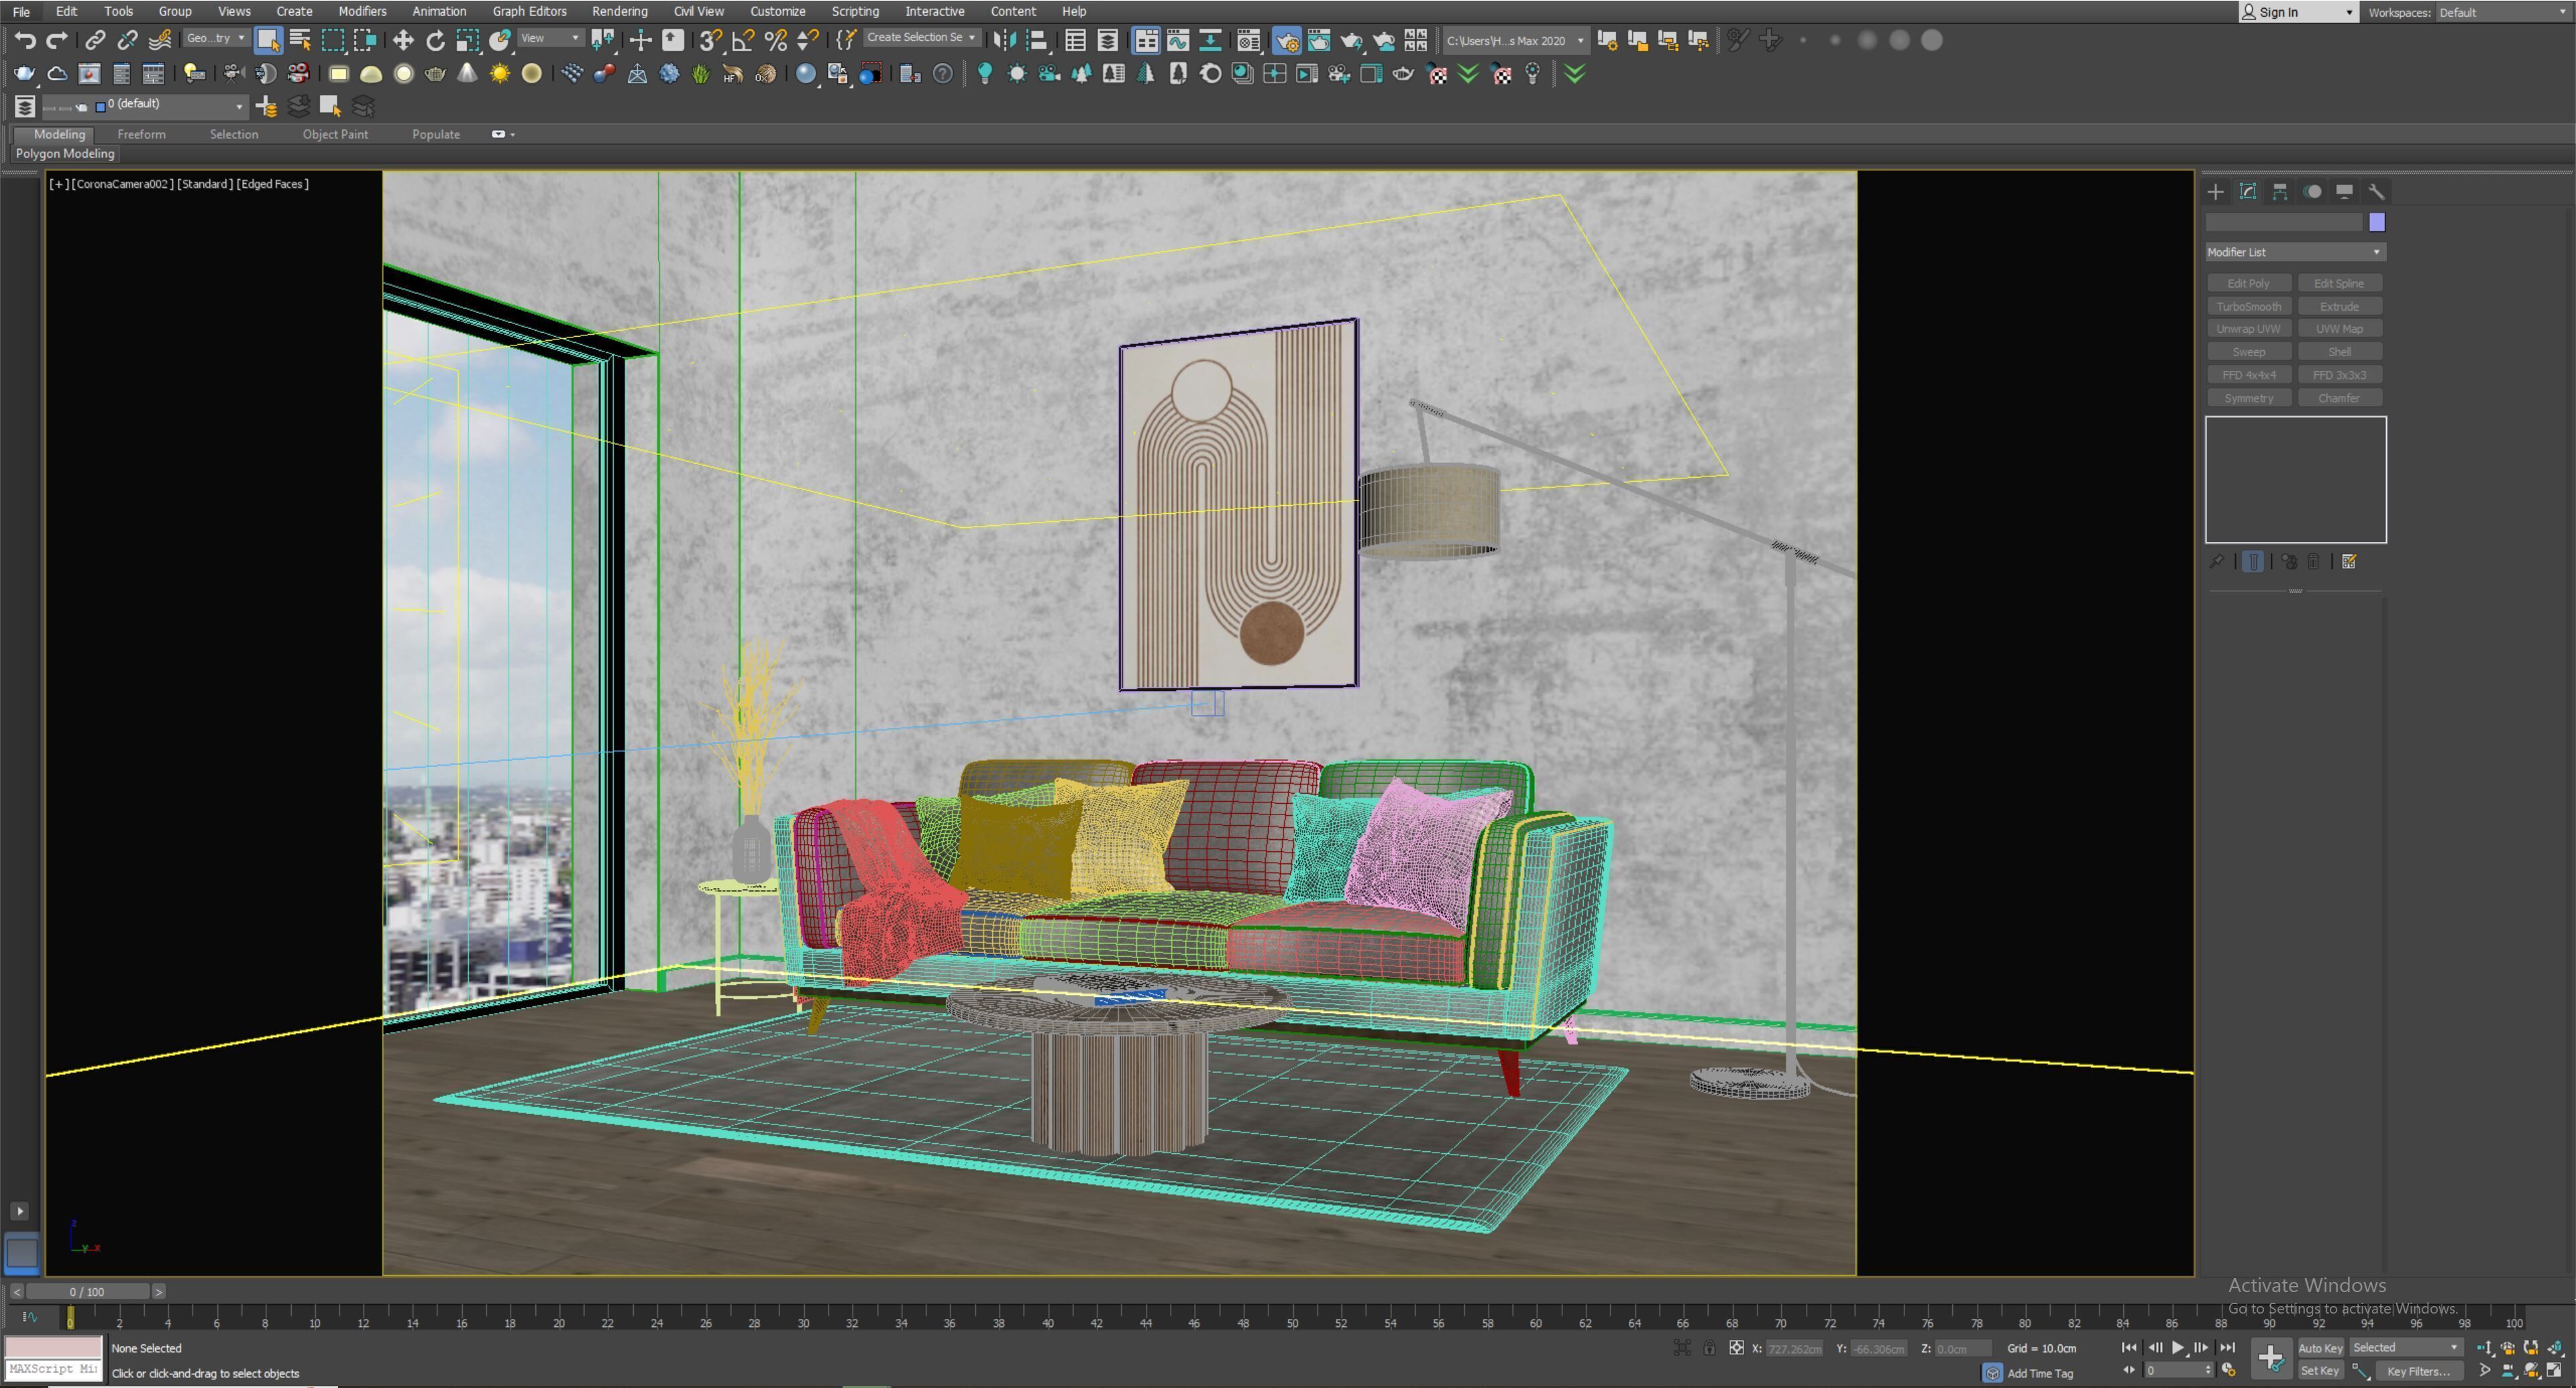The height and width of the screenshot is (1388, 2576).
Task: Open the Workspaces Default dropdown
Action: click(2503, 12)
